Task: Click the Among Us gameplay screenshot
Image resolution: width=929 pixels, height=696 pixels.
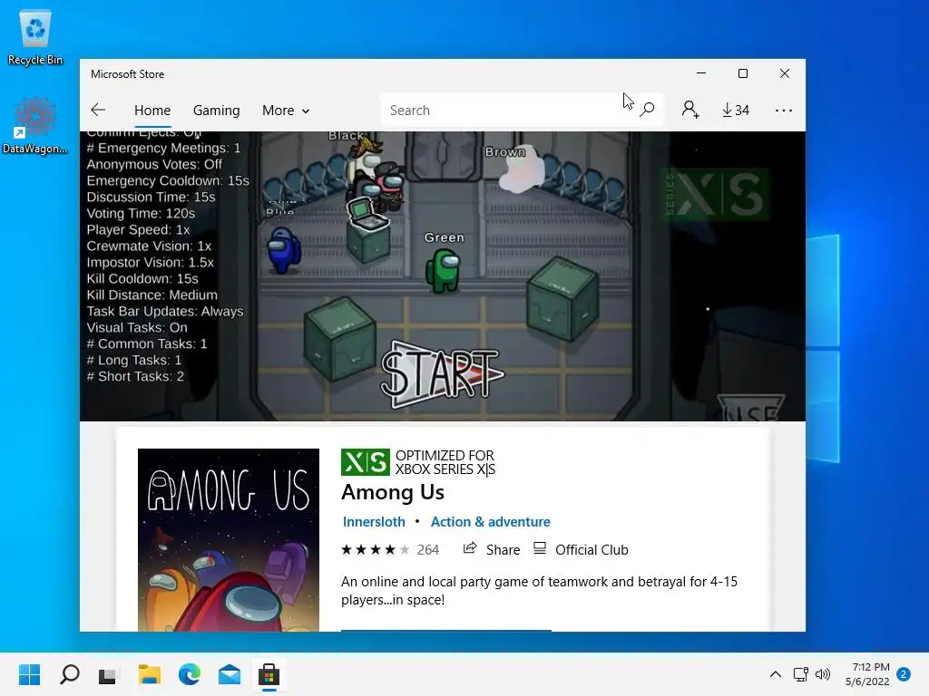Action: tap(443, 275)
